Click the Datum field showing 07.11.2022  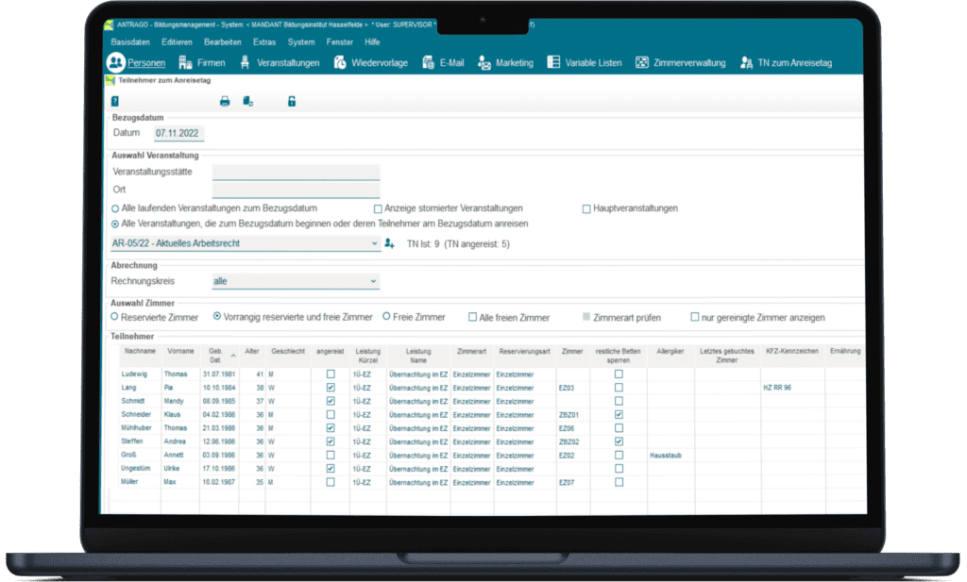[x=178, y=133]
